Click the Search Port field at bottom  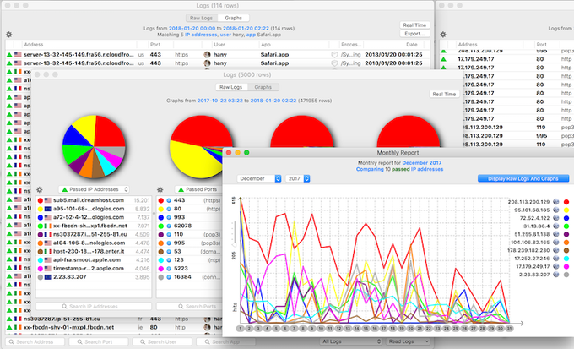point(99,341)
